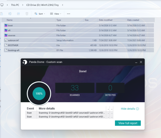The image size is (161, 138).
Task: Expand chevron before This PC breadcrumb
Action: coord(7,5)
